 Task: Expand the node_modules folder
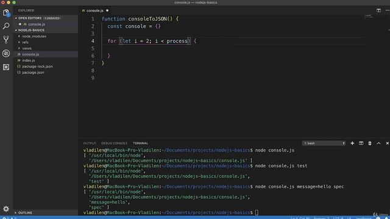tap(34, 36)
